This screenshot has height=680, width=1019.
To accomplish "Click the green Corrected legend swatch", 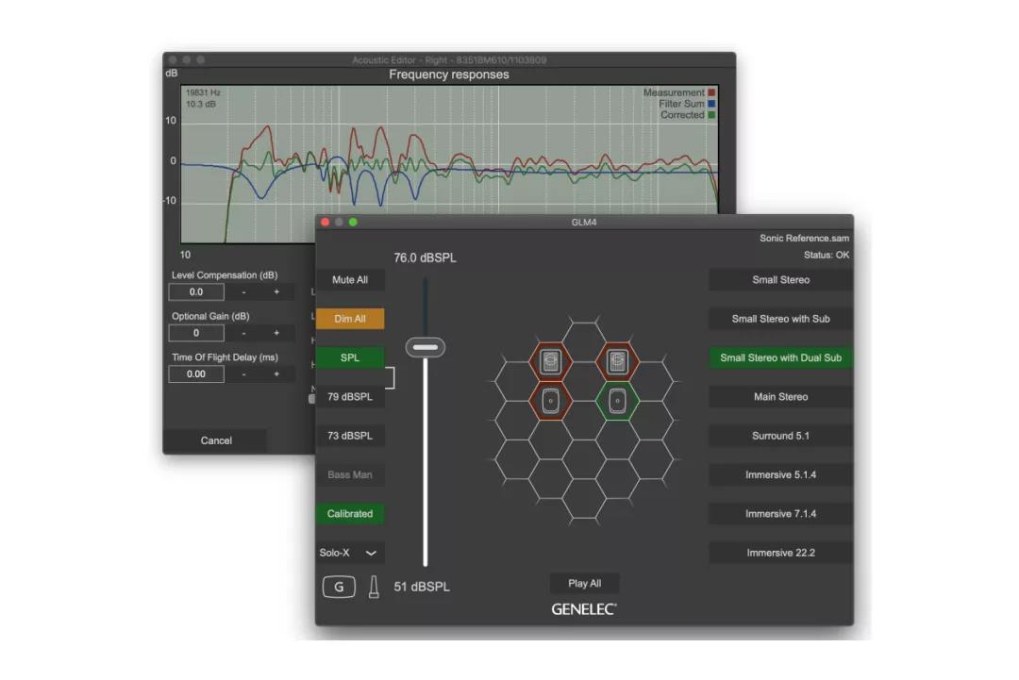I will coord(711,115).
